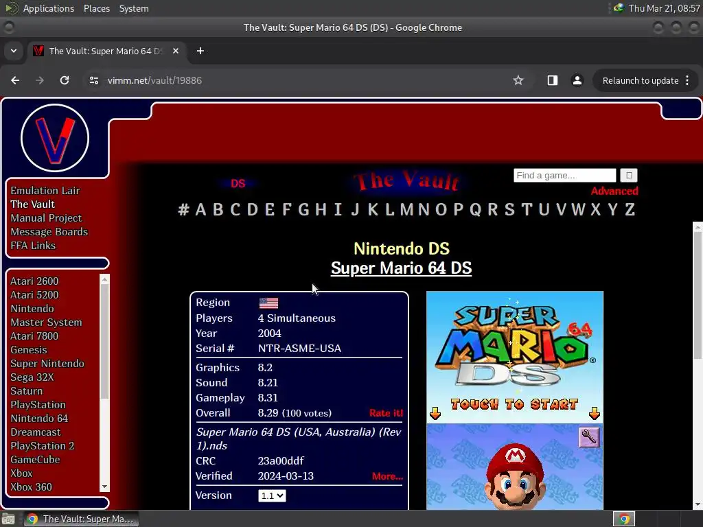Click Advanced search link

point(614,191)
